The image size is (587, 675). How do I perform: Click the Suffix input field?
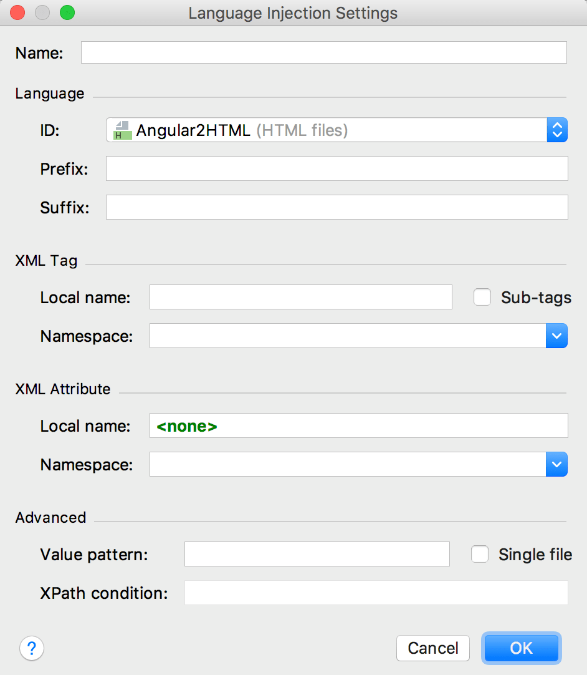[336, 207]
